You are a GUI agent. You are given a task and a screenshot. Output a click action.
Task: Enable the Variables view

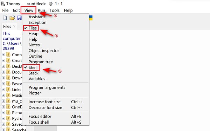pos(37,79)
